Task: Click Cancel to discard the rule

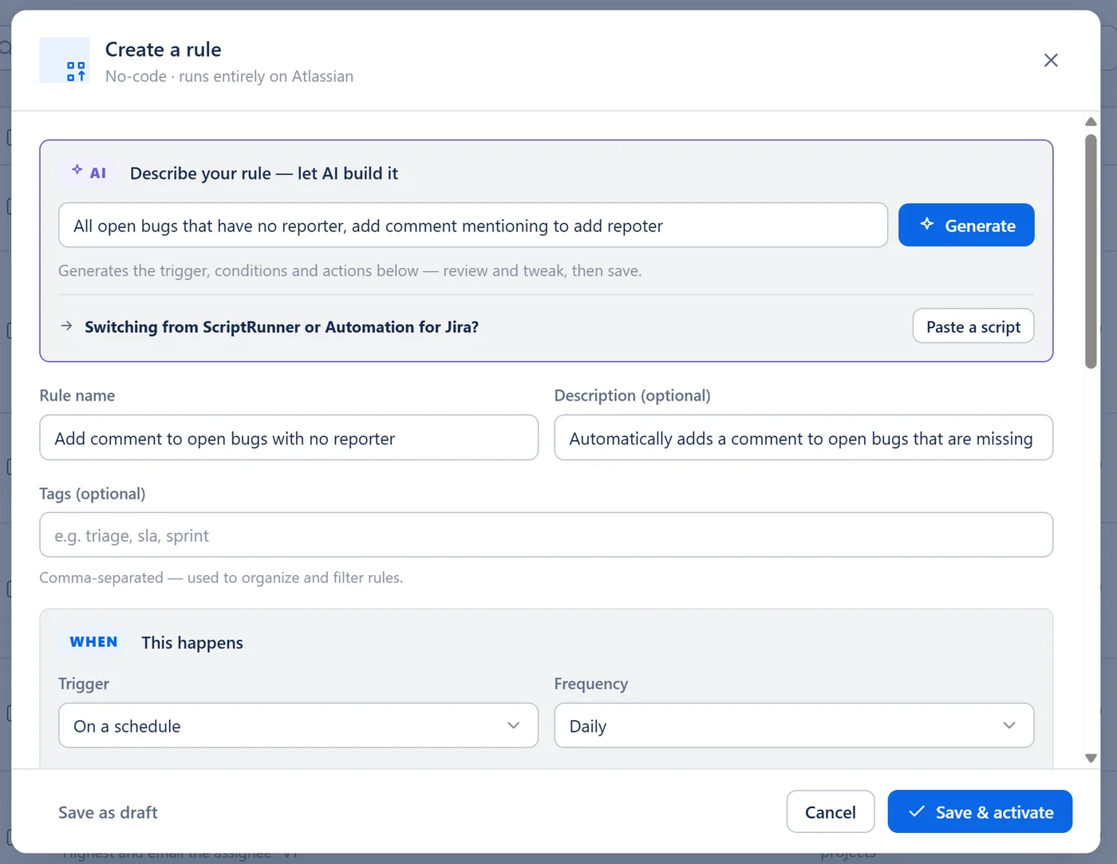Action: click(x=831, y=811)
